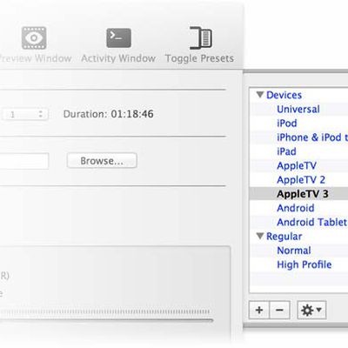This screenshot has height=348, width=348.
Task: Collapse the Regular preset group
Action: [x=260, y=236]
